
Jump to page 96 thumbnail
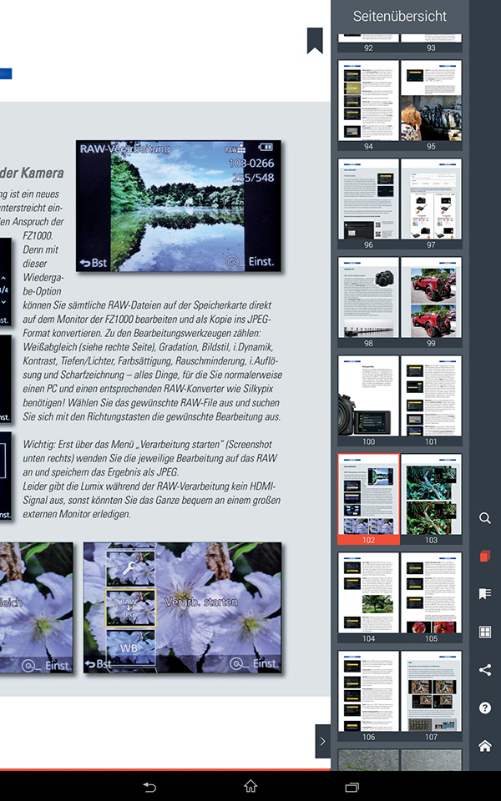click(368, 204)
